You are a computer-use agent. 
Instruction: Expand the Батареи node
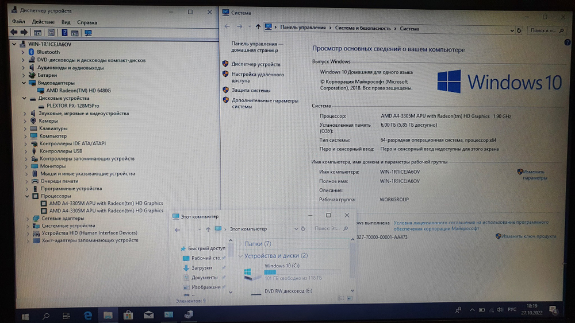[x=24, y=75]
